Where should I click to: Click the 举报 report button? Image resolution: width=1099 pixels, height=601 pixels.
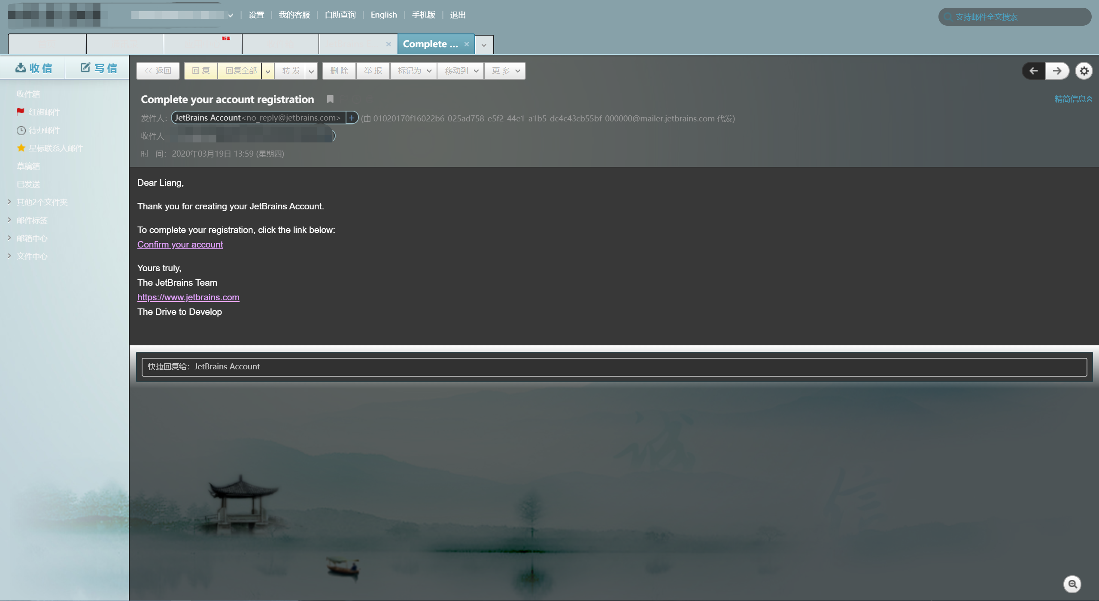coord(373,71)
